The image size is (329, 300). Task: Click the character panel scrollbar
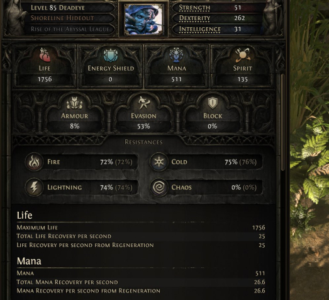coord(282,122)
